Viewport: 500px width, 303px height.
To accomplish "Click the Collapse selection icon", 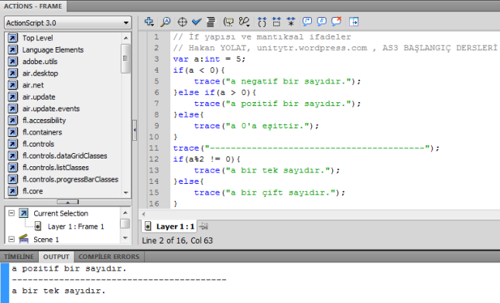I will click(x=276, y=22).
